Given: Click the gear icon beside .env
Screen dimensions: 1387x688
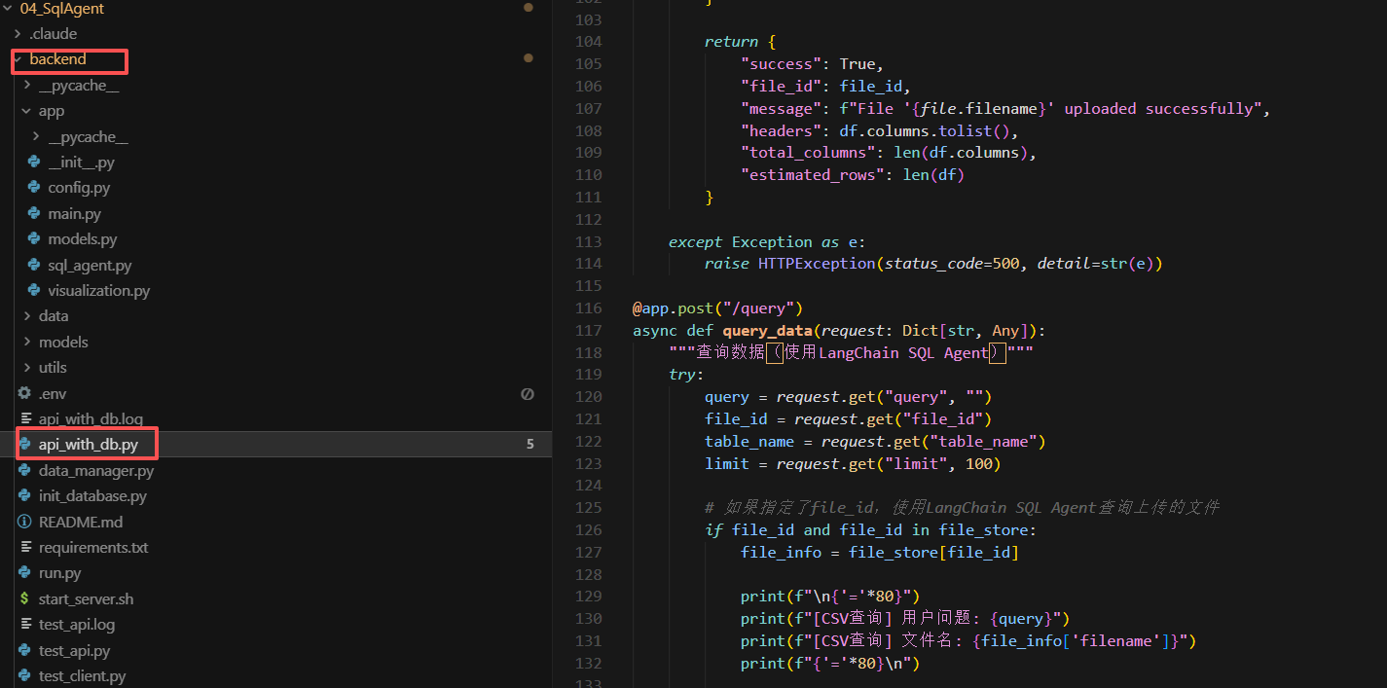Looking at the screenshot, I should click(25, 393).
